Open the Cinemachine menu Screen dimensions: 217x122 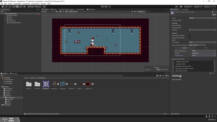(35, 4)
